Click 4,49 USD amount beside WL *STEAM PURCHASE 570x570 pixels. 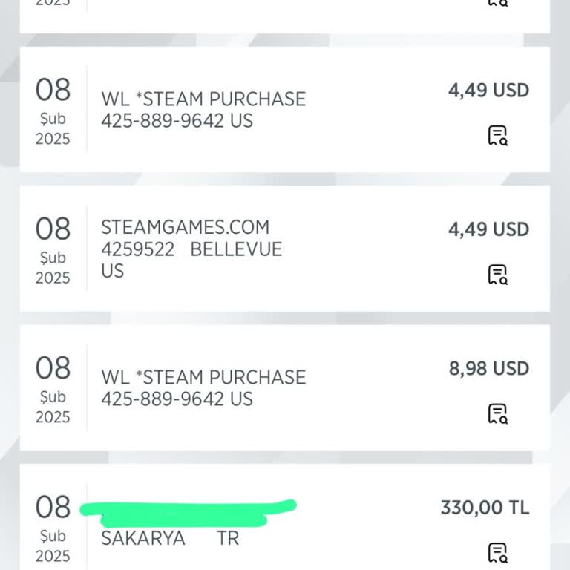[x=488, y=91]
